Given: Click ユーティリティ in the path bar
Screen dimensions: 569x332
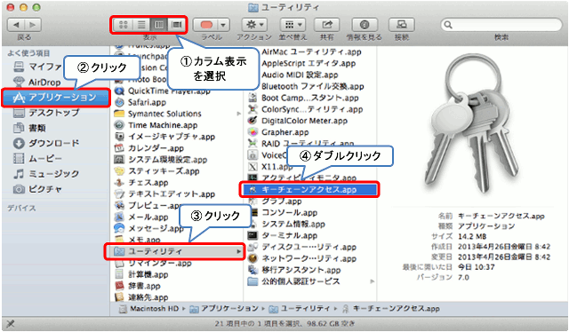Looking at the screenshot, I should point(300,309).
